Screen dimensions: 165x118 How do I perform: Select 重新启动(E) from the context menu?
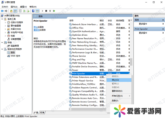(x=117, y=91)
